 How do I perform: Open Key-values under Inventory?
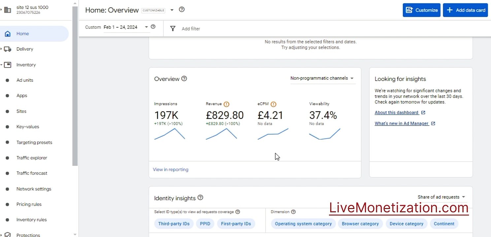tap(28, 127)
